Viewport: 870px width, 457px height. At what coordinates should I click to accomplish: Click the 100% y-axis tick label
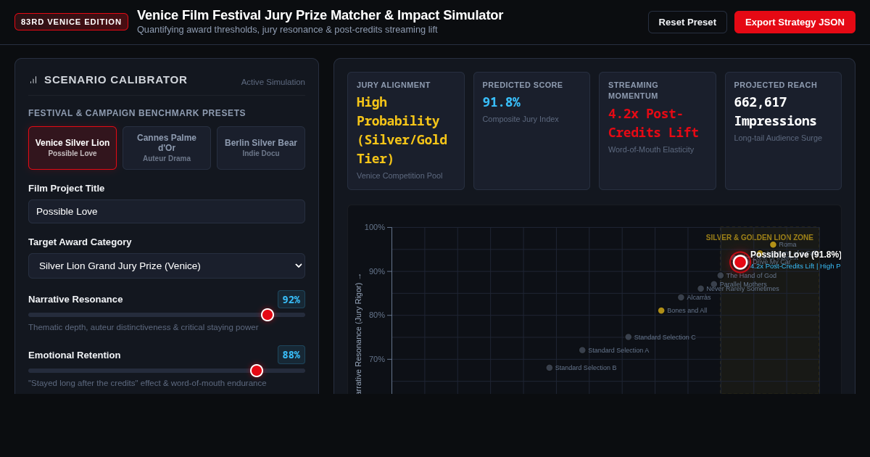[375, 227]
